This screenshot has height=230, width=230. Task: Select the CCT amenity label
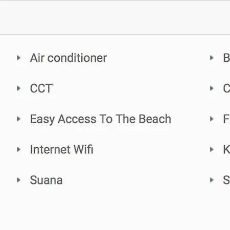(x=41, y=88)
